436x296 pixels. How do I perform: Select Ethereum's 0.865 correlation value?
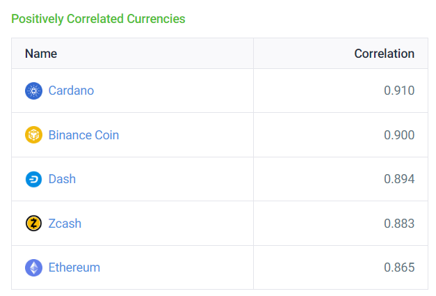[399, 267]
